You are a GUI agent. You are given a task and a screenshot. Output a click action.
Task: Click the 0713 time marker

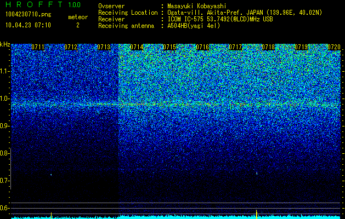coord(104,47)
